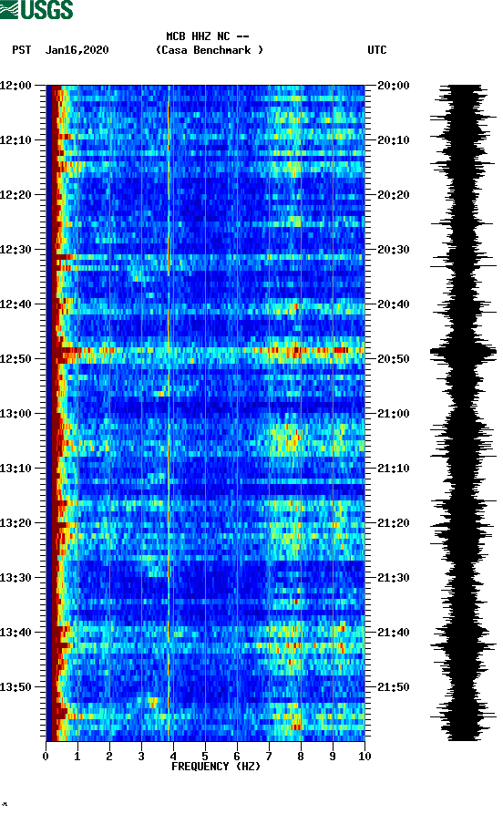
Task: Click the seismogram waveform peak near 20:50
Action: point(463,352)
